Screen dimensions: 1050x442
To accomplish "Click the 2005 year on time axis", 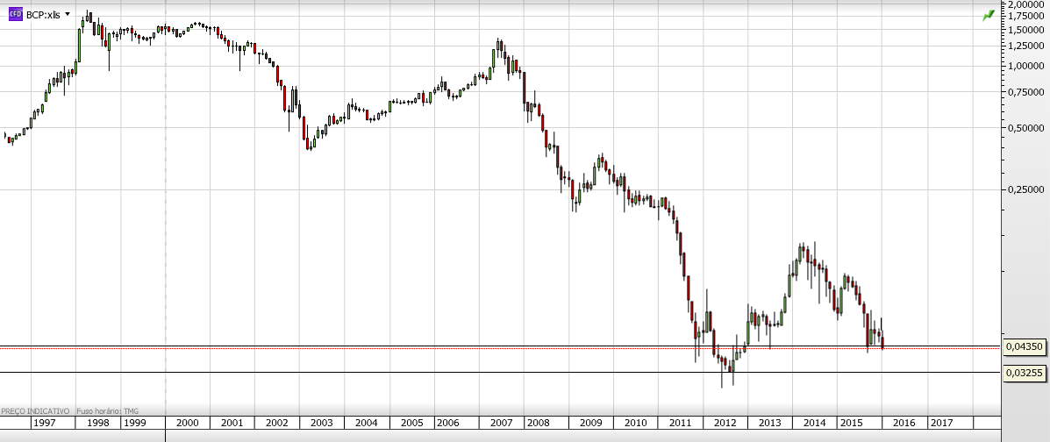I will 411,424.
